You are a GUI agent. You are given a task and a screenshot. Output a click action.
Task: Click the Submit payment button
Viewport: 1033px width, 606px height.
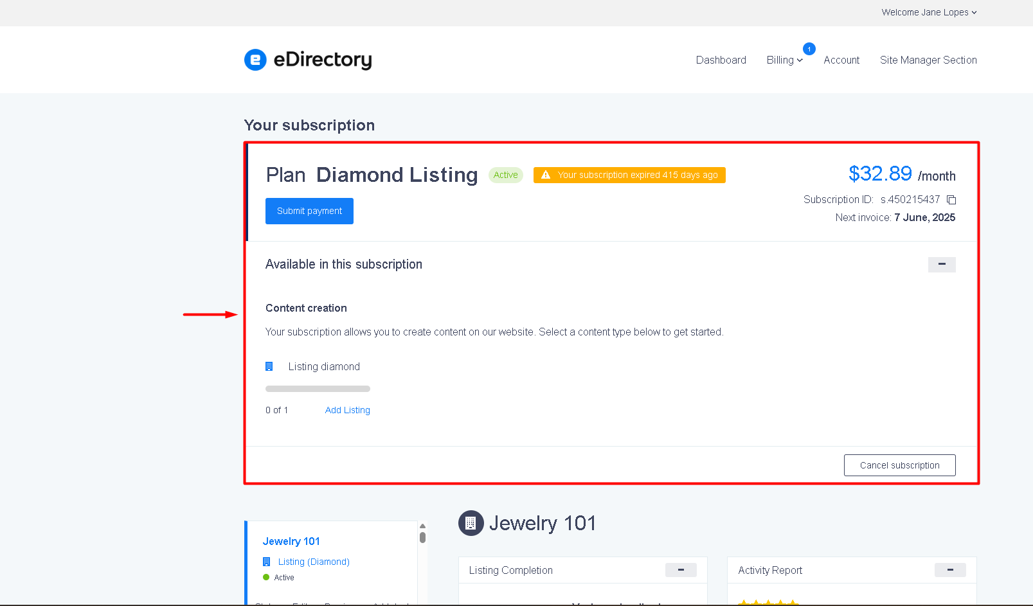(309, 211)
